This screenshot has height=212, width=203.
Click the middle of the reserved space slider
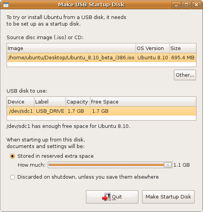110,165
